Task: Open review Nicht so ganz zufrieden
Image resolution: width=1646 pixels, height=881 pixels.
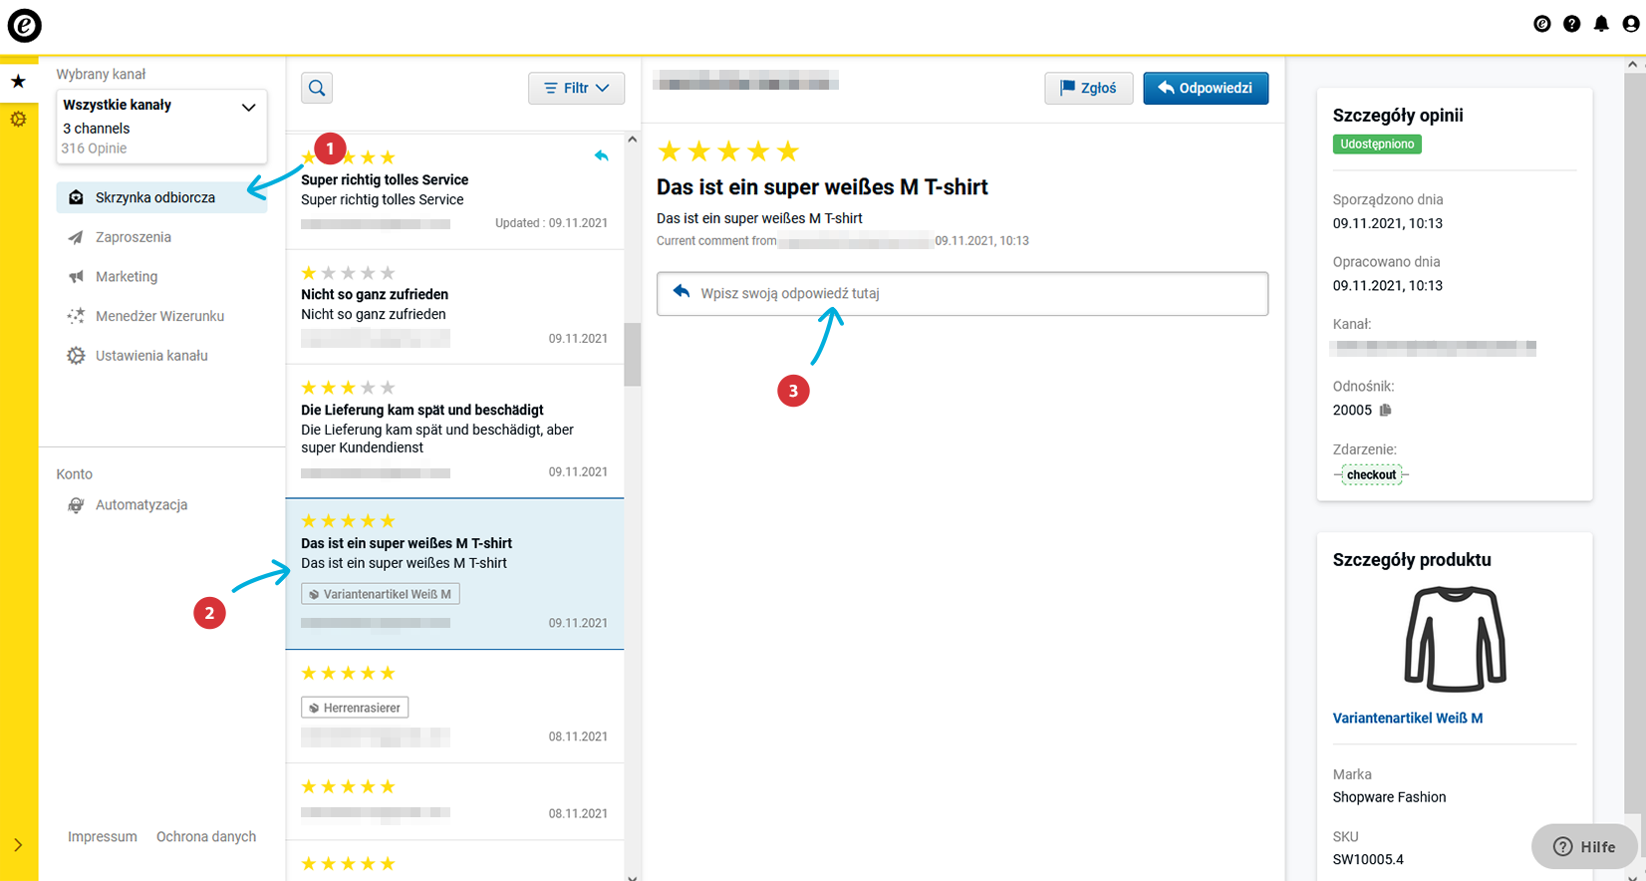Action: coord(455,307)
